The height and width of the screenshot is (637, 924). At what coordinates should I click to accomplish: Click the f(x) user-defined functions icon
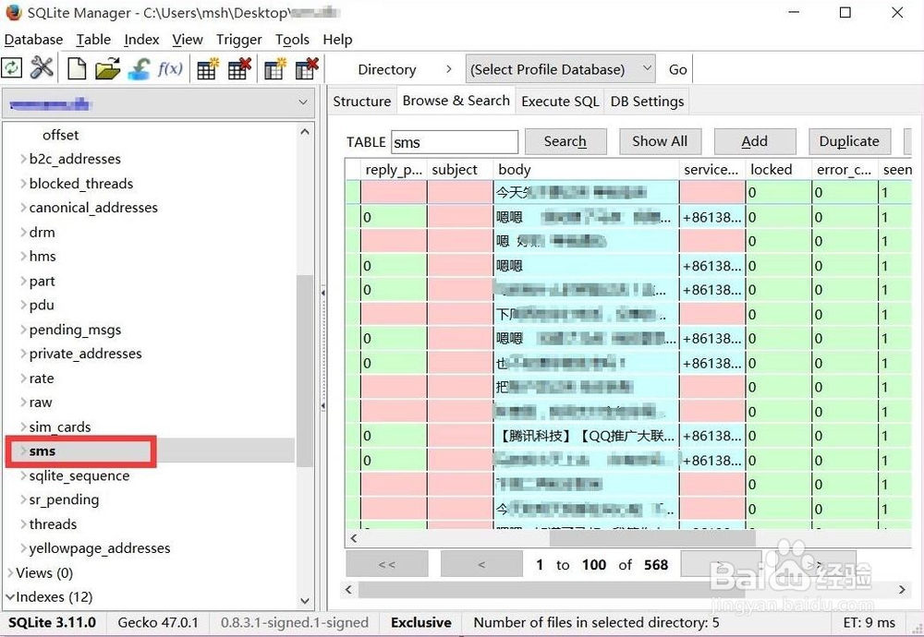pyautogui.click(x=170, y=69)
